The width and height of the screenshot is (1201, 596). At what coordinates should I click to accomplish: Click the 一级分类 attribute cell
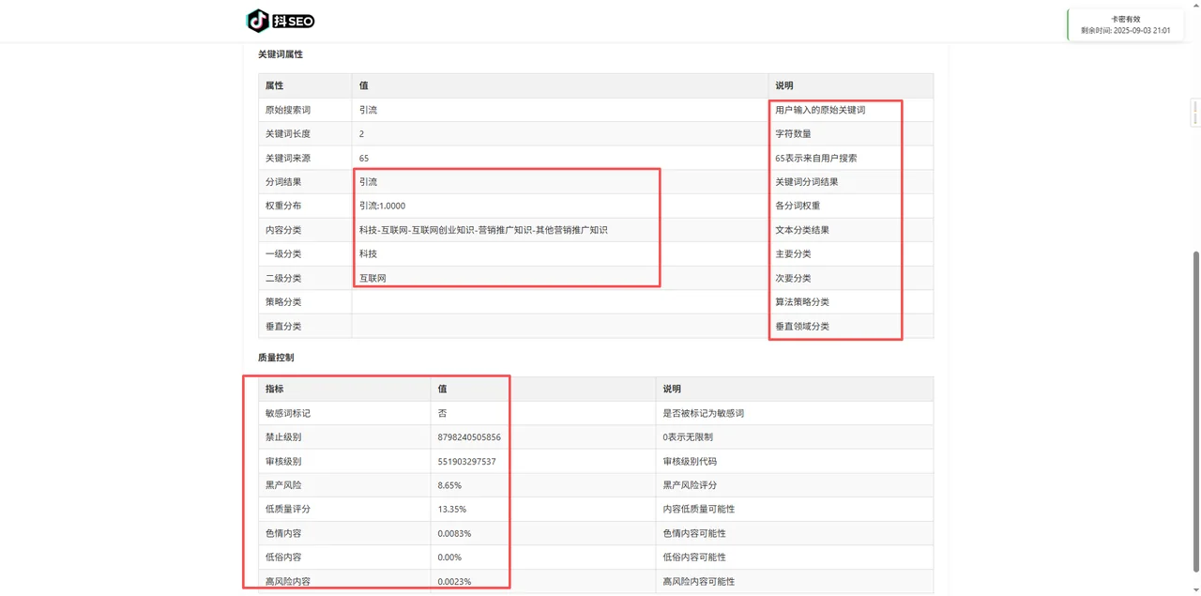pos(305,253)
